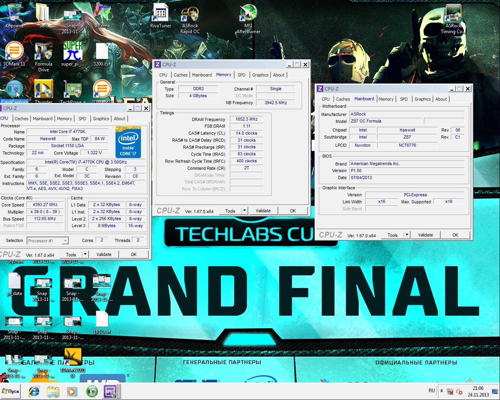The image size is (500, 400).
Task: Click the Intel Core i7 logo badge
Action: [x=128, y=142]
